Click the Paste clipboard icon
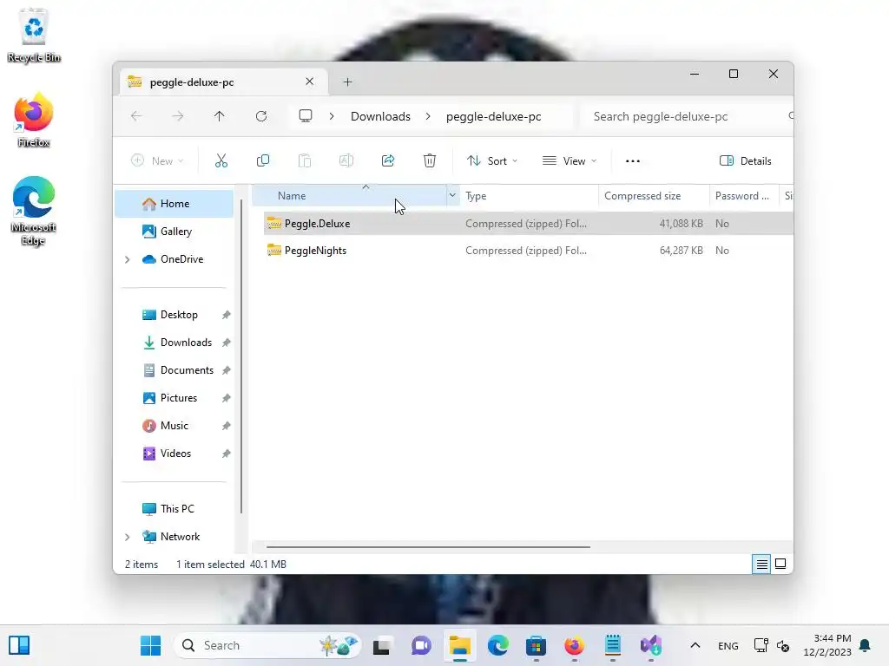 point(305,160)
